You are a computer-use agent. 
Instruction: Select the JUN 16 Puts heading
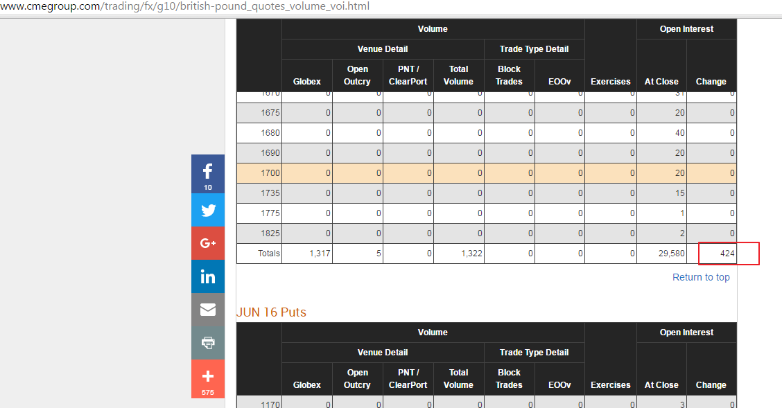point(271,312)
